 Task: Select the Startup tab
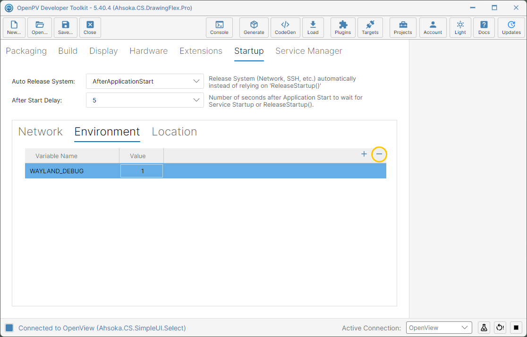click(249, 51)
